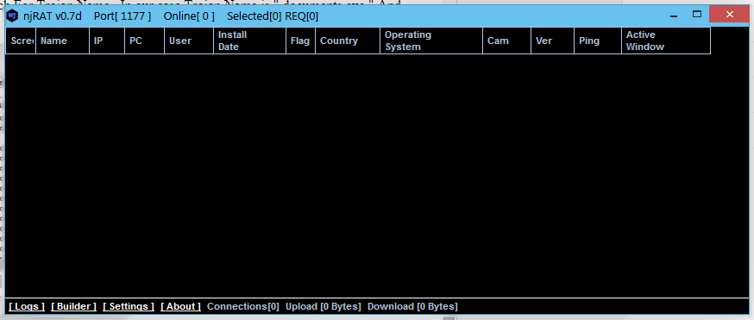Screen dimensions: 754x320
Task: Sort by the Screen column header
Action: coord(21,41)
